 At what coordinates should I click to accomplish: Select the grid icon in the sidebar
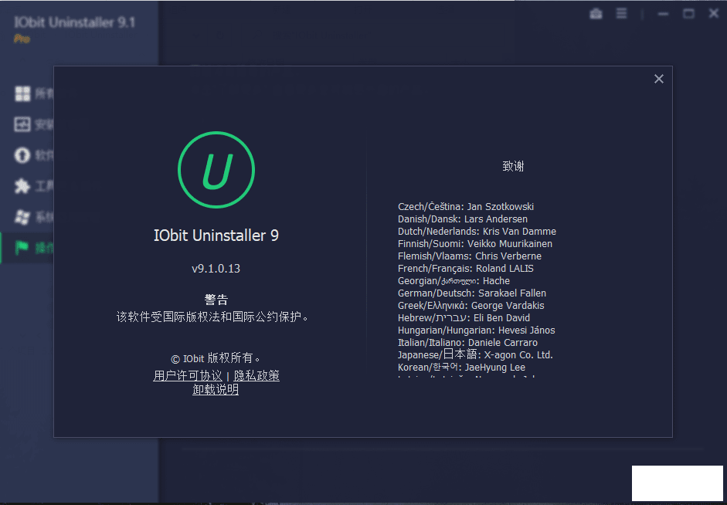point(22,93)
